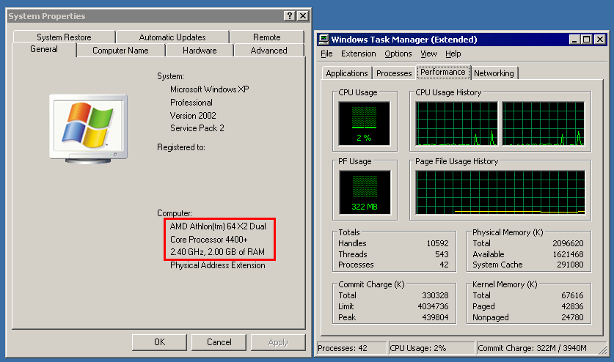Click the Commit Charge Total value 330328
The width and height of the screenshot is (614, 362).
(435, 295)
